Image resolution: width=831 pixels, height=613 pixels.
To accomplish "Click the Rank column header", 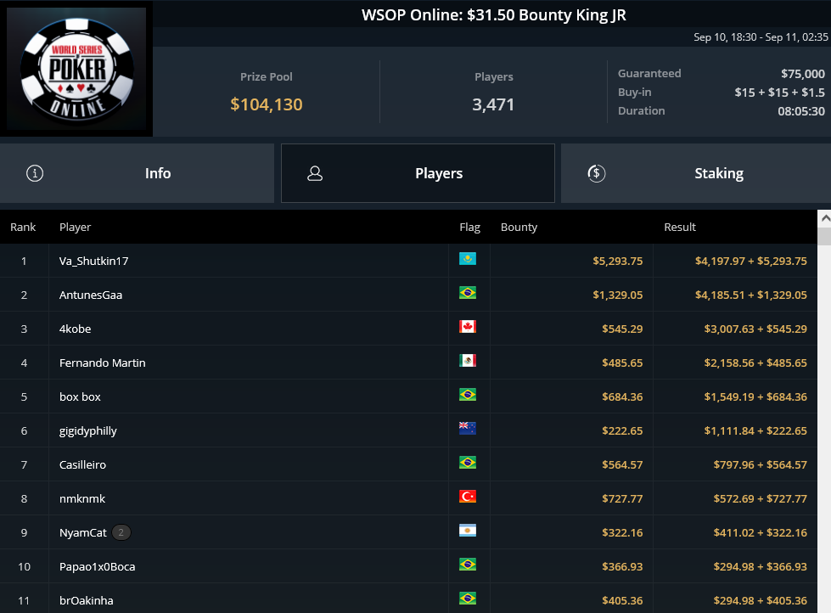I will 23,227.
